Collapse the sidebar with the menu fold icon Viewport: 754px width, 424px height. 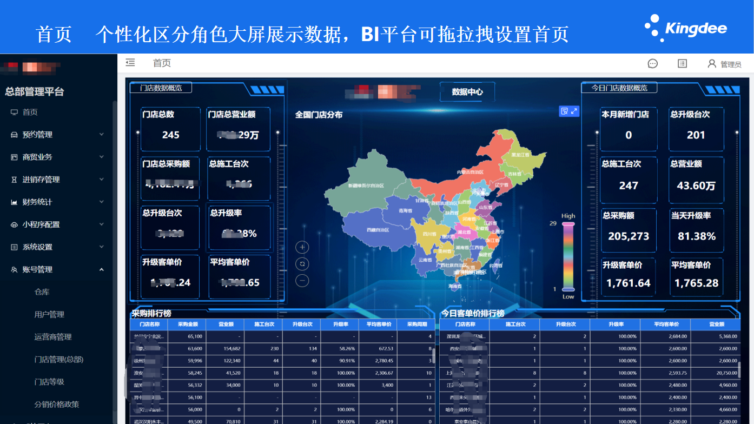tap(130, 63)
